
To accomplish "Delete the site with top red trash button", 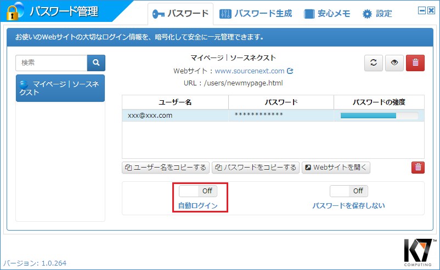I will tap(415, 63).
